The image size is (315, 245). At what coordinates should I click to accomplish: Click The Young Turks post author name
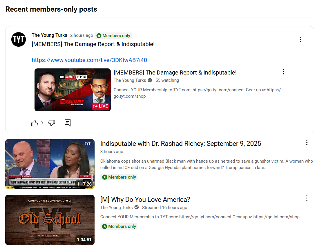pyautogui.click(x=49, y=35)
